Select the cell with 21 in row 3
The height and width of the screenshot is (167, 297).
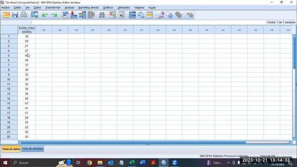(x=27, y=46)
